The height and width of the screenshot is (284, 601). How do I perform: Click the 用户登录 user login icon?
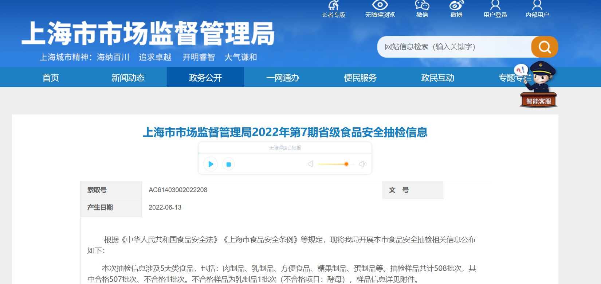click(x=495, y=5)
